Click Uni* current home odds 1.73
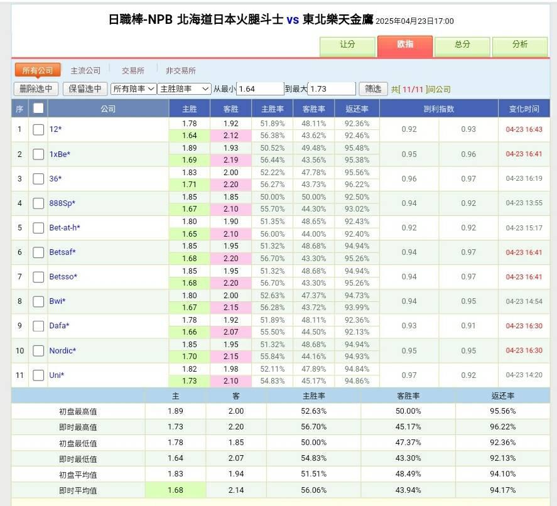The width and height of the screenshot is (557, 506). tap(190, 381)
